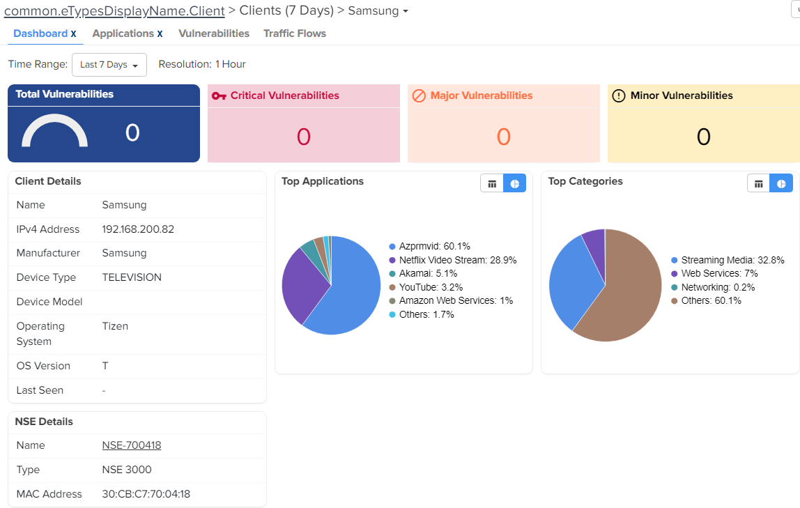Show Top Categories as pie chart
The image size is (800, 508).
tap(781, 183)
